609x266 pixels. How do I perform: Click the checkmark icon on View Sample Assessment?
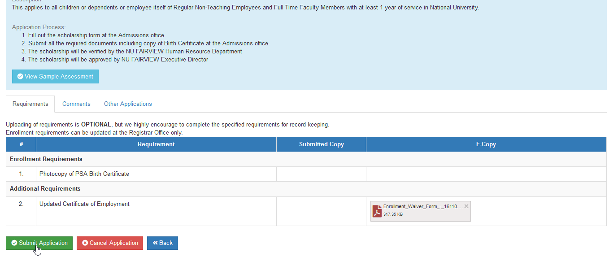point(20,77)
